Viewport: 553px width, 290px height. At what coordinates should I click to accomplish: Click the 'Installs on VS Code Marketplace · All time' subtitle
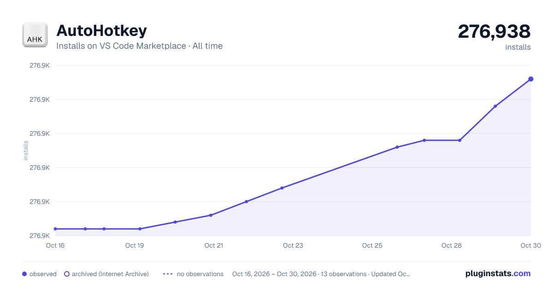139,46
